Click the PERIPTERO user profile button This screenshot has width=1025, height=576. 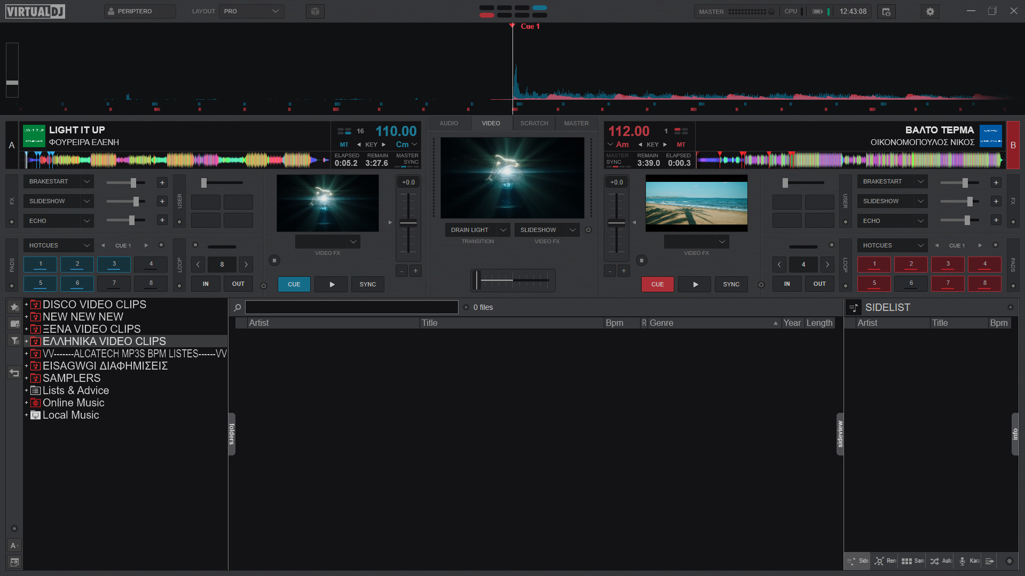coord(140,11)
